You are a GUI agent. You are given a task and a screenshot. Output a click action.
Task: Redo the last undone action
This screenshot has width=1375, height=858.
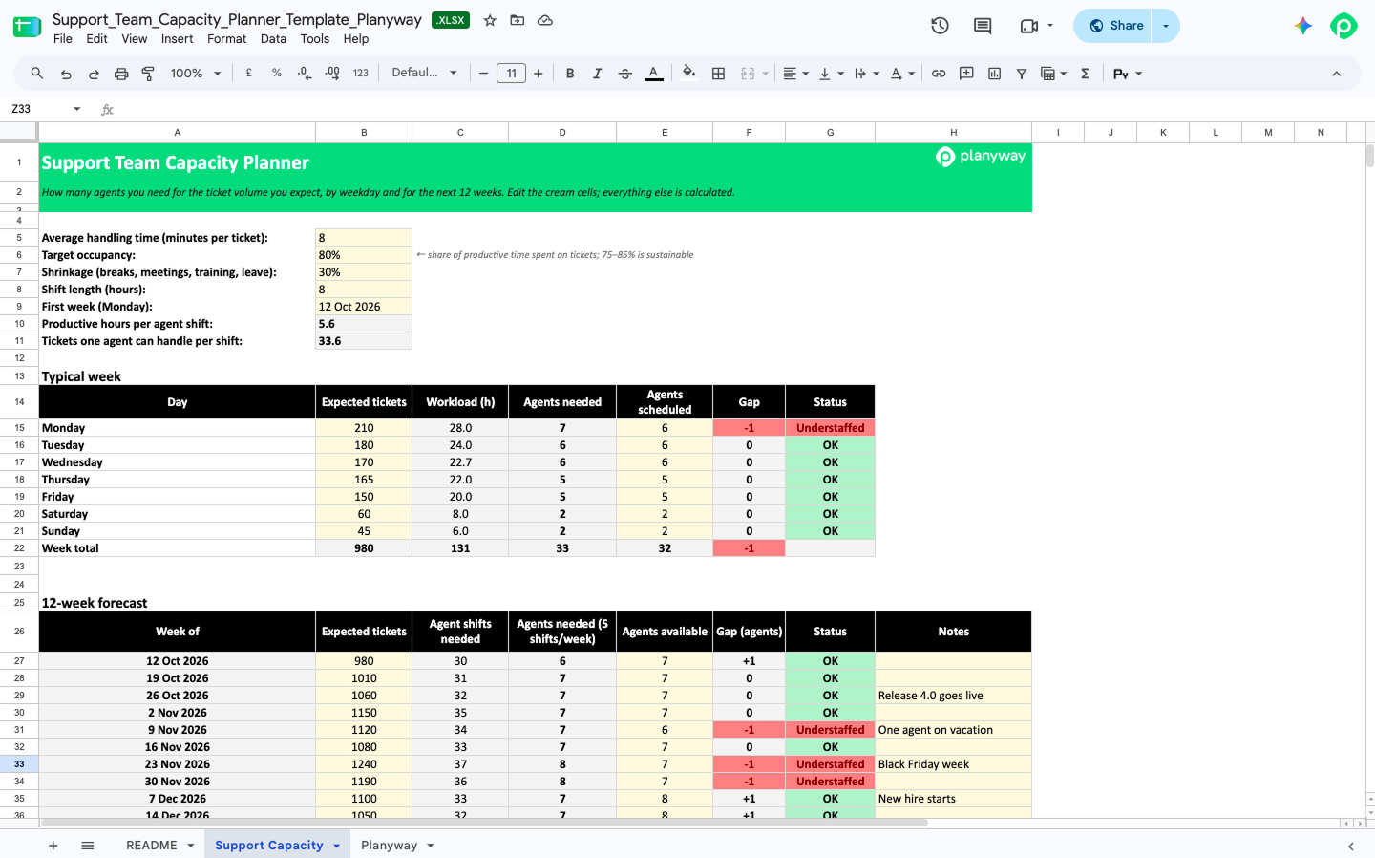[94, 74]
